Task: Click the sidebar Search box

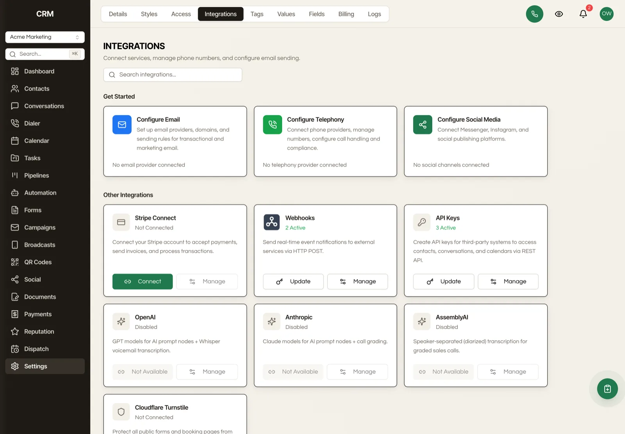Action: pos(45,54)
